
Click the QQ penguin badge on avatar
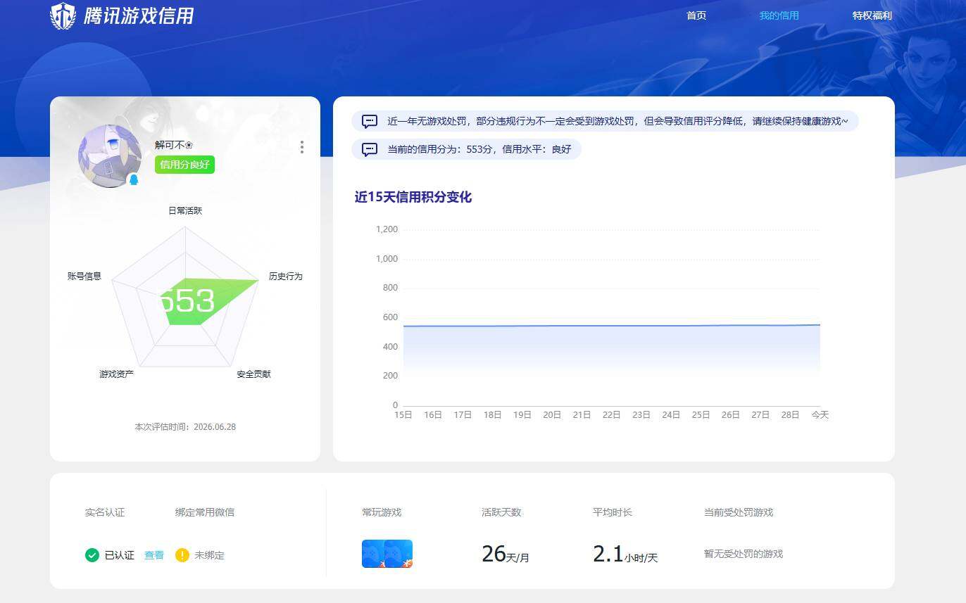(x=134, y=179)
